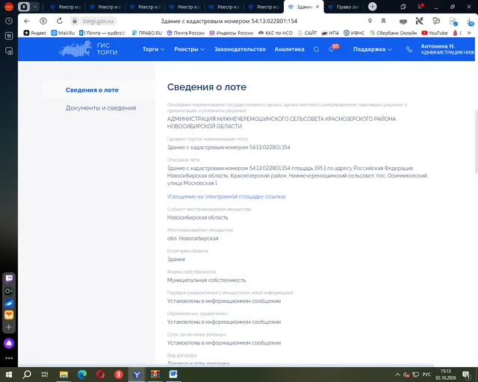Open Word from the taskbar
The image size is (478, 382).
[x=173, y=374]
